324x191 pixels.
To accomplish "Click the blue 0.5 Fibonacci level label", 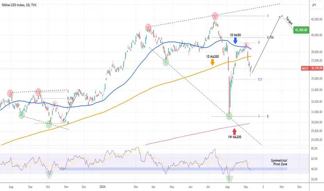I will pyautogui.click(x=260, y=79).
